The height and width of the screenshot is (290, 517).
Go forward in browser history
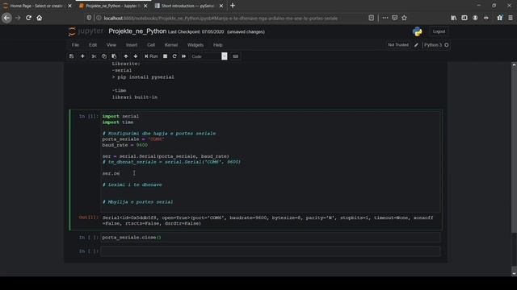pyautogui.click(x=18, y=18)
